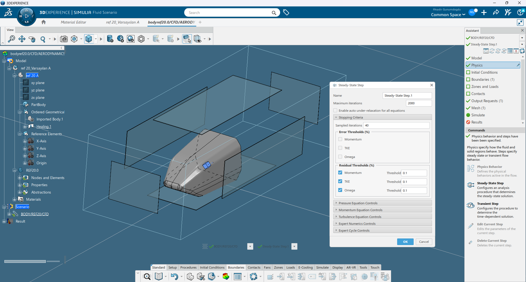Click the shaded blue cube view style icon

point(89,39)
